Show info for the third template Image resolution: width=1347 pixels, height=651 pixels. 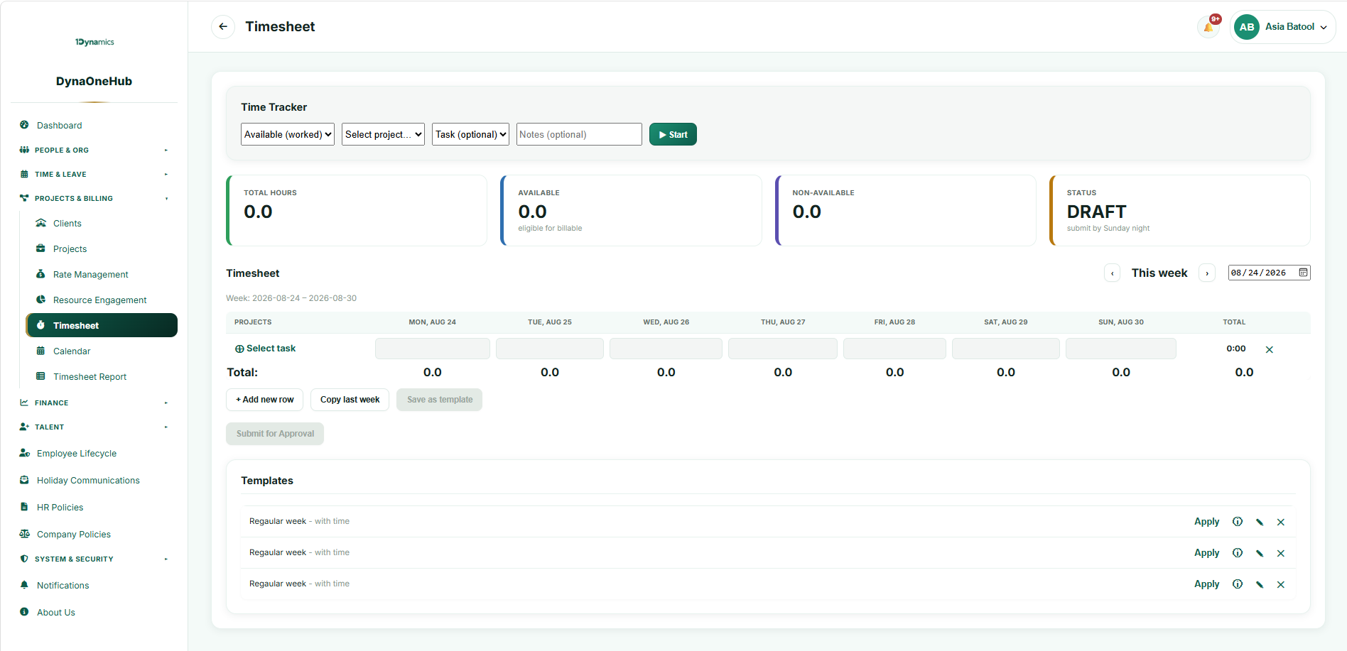(1238, 584)
